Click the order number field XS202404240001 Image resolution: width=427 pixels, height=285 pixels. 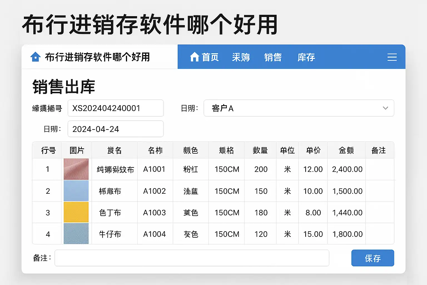click(115, 108)
